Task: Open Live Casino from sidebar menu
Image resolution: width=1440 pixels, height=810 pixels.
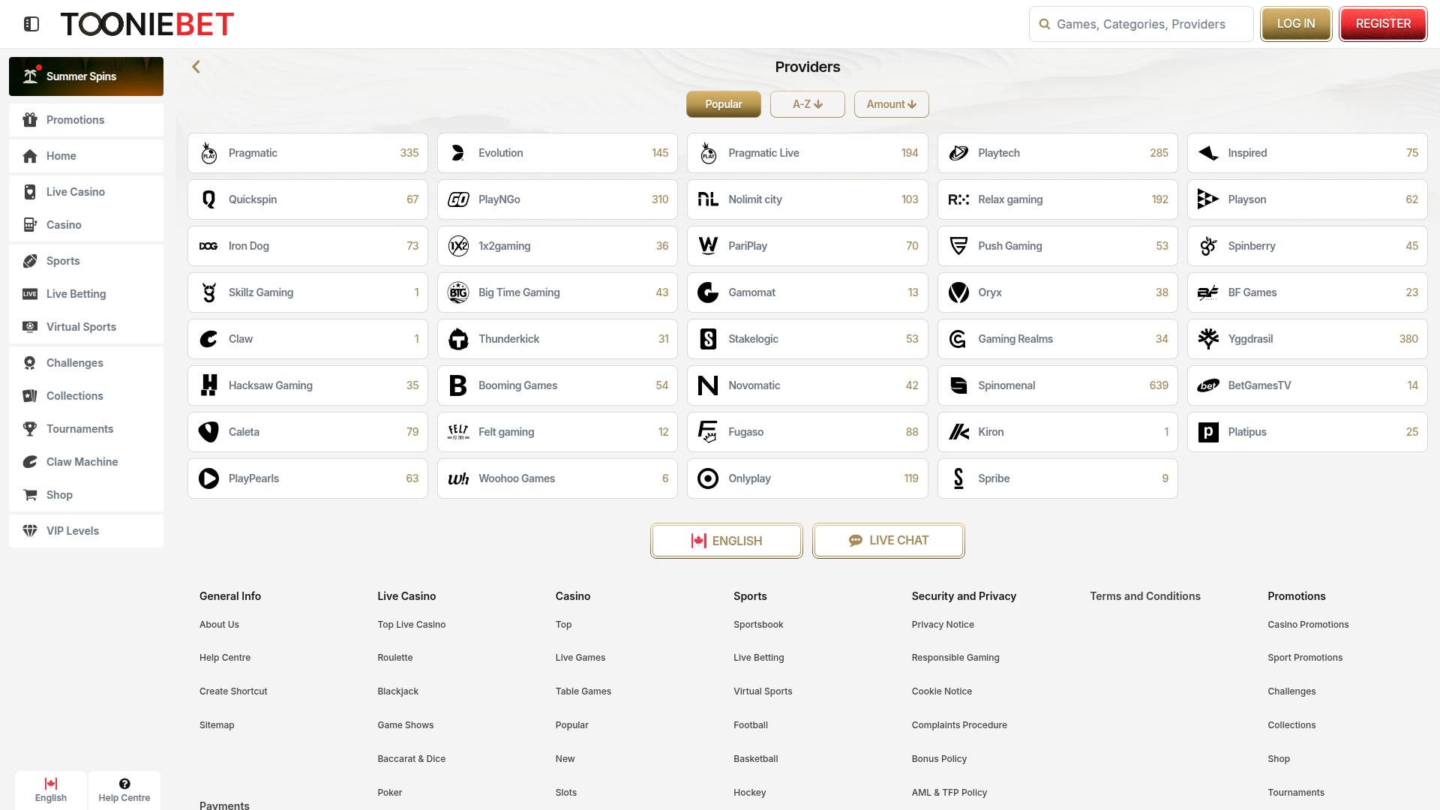Action: point(75,192)
